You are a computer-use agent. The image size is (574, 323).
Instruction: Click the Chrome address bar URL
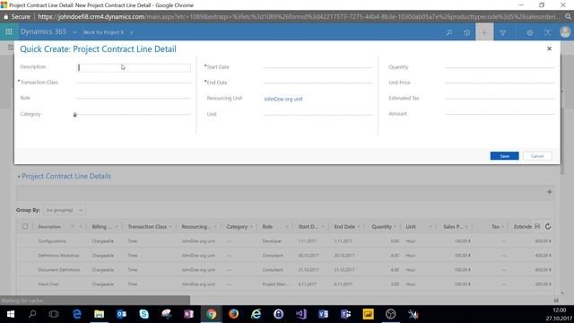pos(299,17)
